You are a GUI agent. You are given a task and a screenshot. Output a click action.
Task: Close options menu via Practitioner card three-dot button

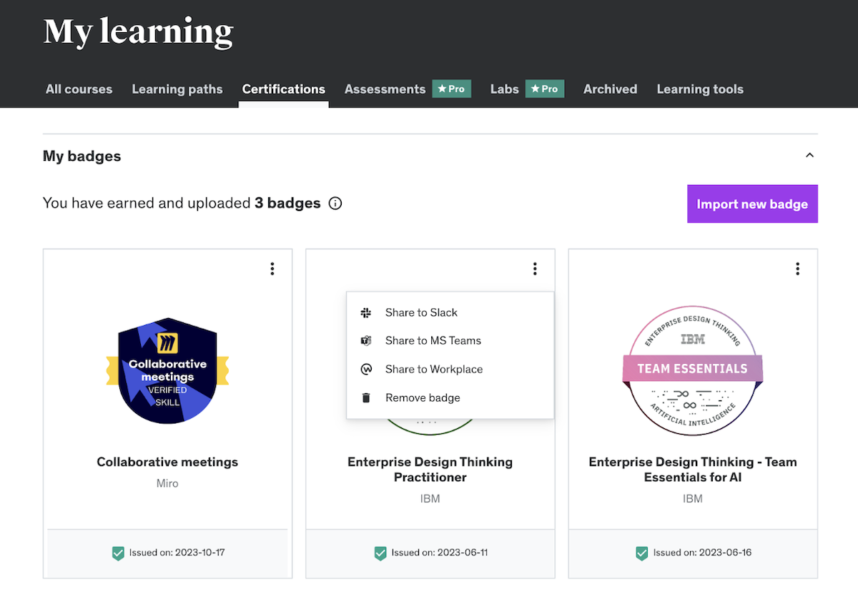click(x=535, y=269)
